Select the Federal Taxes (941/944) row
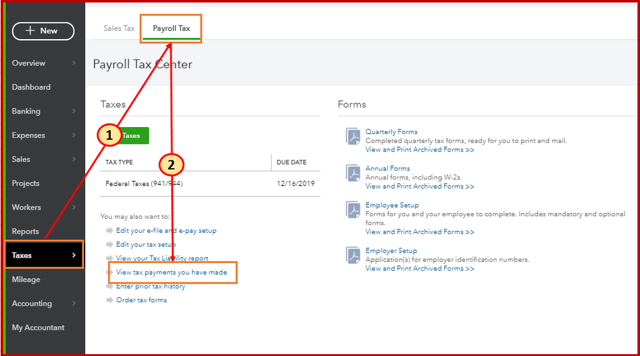The image size is (640, 356). tap(210, 184)
